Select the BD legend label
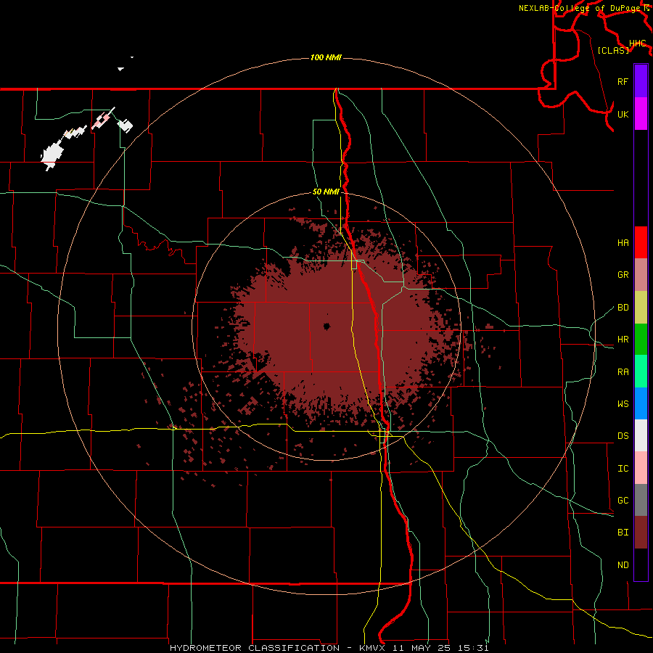 pos(623,308)
